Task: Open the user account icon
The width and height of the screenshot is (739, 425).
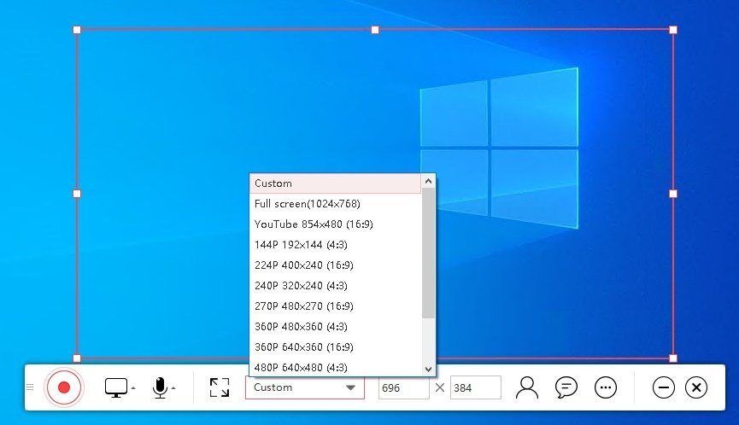Action: pyautogui.click(x=527, y=387)
